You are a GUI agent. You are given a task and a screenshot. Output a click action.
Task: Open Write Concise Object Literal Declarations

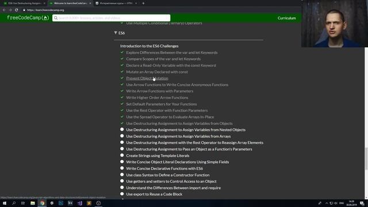tap(178, 162)
